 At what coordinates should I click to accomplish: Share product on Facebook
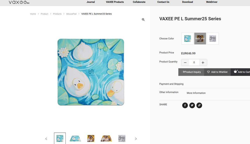(x=185, y=105)
